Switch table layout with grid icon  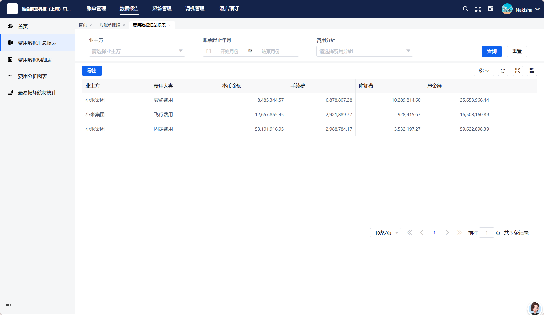tap(532, 71)
